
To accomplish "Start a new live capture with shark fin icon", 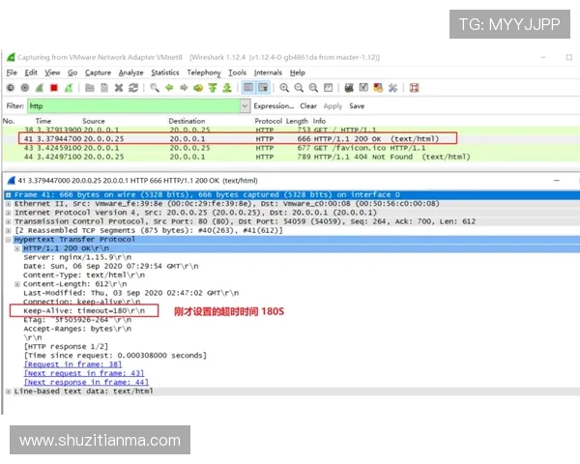I will point(40,88).
